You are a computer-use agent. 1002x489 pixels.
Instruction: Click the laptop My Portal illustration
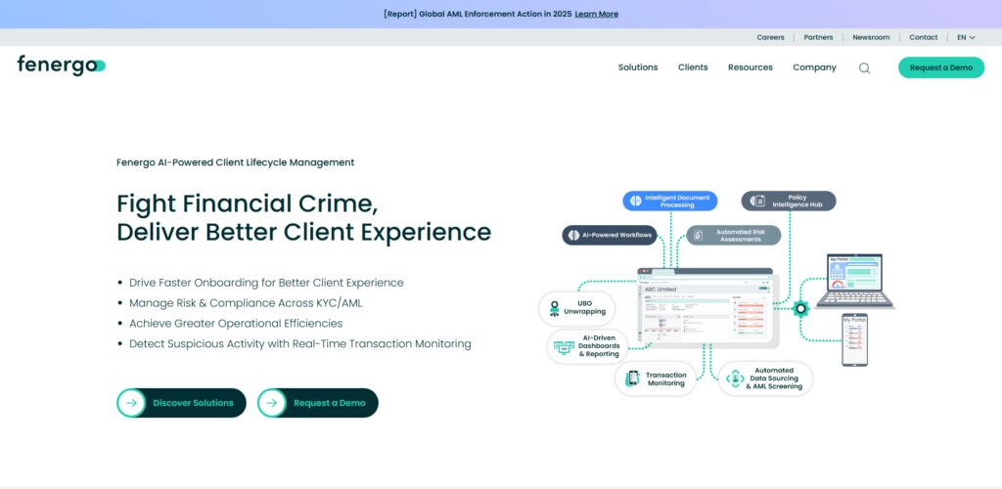(x=854, y=282)
